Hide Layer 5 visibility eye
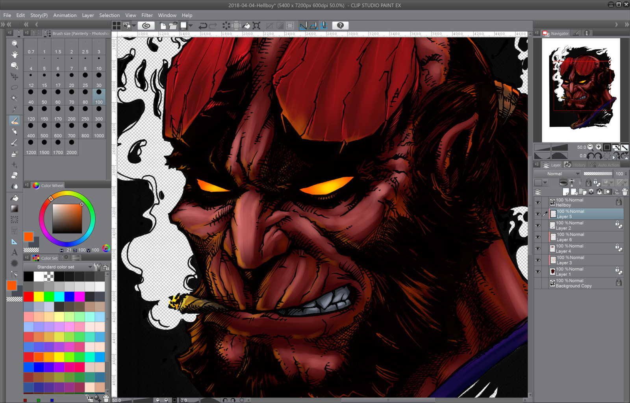 (538, 214)
